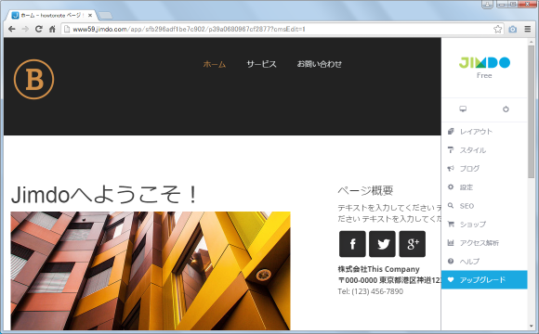Image resolution: width=539 pixels, height=334 pixels.
Task: Go to the お問い合わせ navigation link
Action: click(x=320, y=64)
